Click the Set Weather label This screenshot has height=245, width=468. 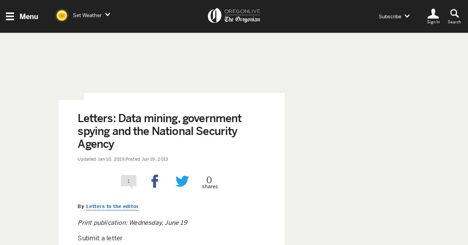[x=87, y=15]
